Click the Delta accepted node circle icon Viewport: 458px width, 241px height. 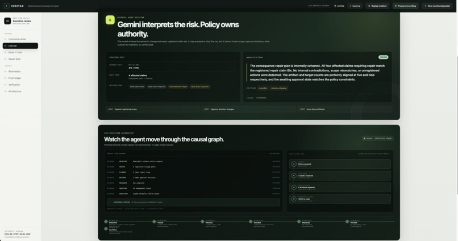(x=294, y=164)
